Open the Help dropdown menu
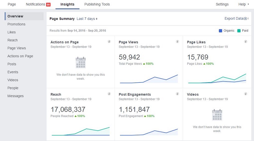The height and width of the screenshot is (141, 254). pyautogui.click(x=243, y=4)
